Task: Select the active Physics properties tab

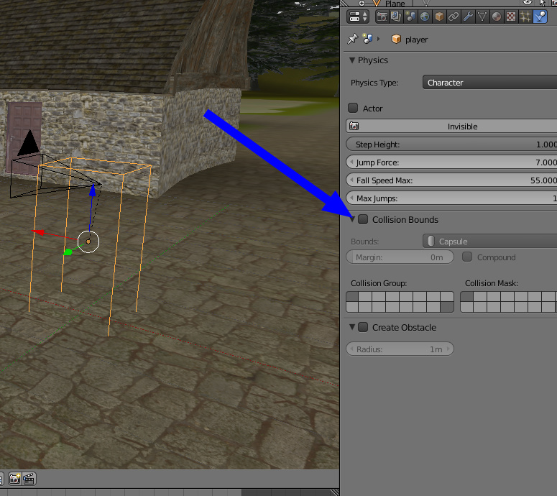Action: coord(540,17)
